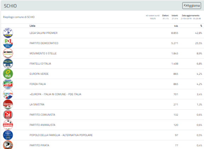Click the v.a. column header

[176, 26]
